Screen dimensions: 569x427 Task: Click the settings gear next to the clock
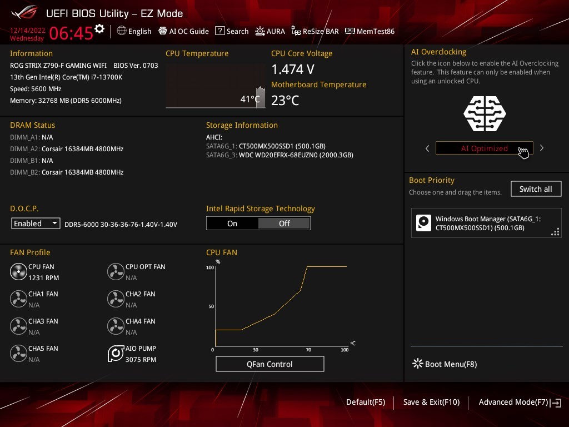point(99,29)
